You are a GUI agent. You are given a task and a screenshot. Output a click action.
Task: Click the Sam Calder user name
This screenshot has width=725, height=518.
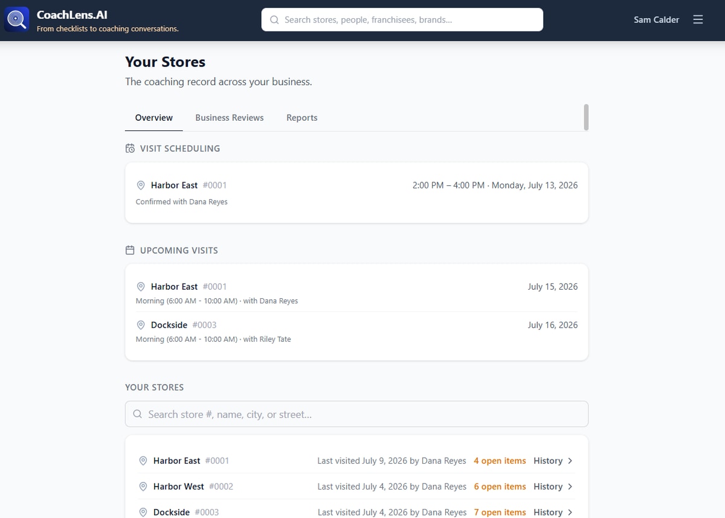coord(656,20)
